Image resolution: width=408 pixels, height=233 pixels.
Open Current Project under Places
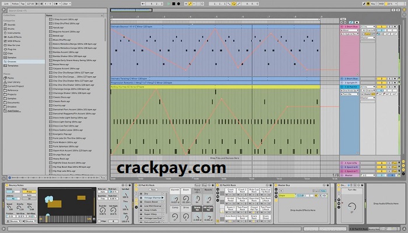[x=15, y=86]
